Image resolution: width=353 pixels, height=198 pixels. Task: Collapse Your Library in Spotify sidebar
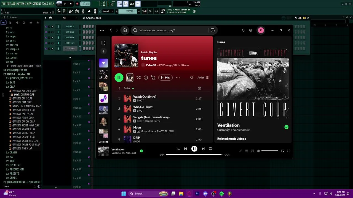coord(103,43)
